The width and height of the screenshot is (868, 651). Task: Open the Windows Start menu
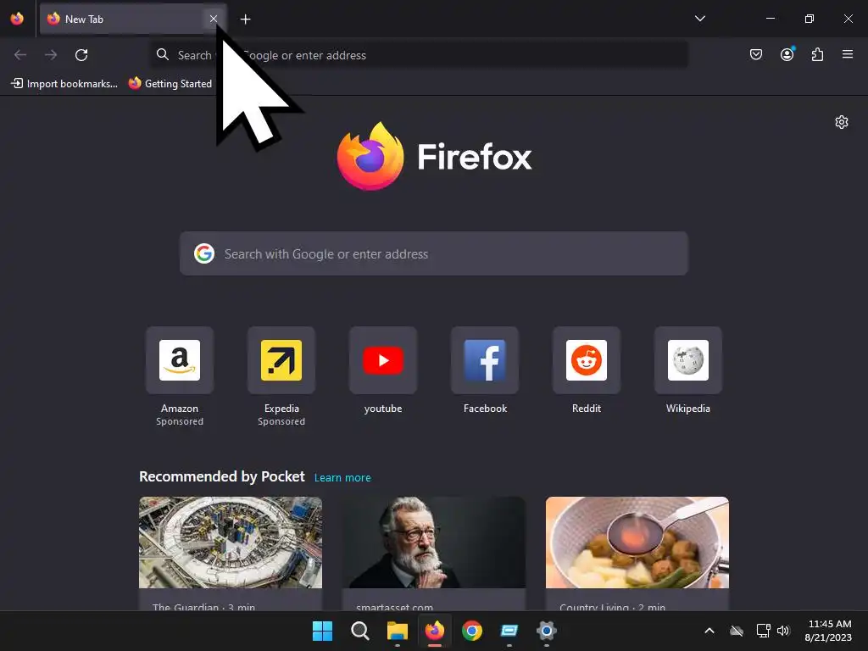[322, 631]
